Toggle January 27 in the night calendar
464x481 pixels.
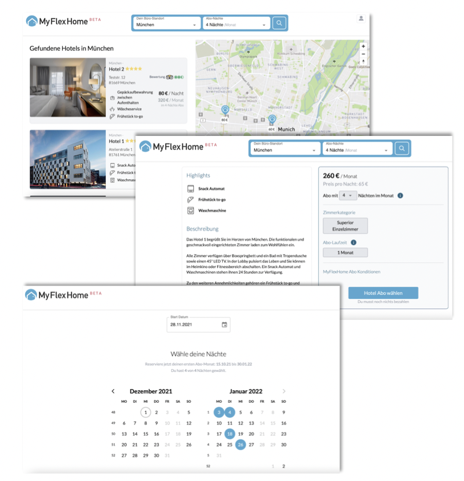click(251, 444)
